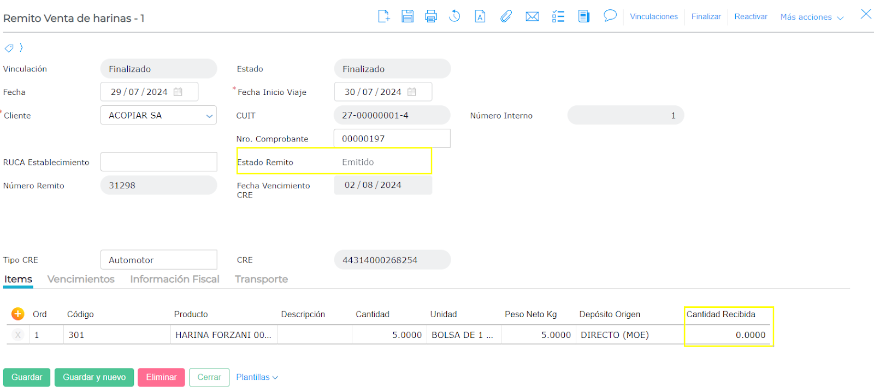Expand the Plantillas dropdown
Viewport: 874px width, 392px height.
[257, 377]
